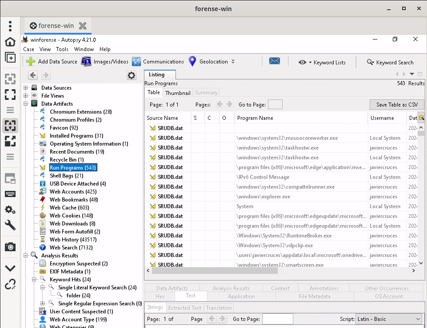
Task: Click the wrench tools icon in sidebar
Action: pos(10,225)
